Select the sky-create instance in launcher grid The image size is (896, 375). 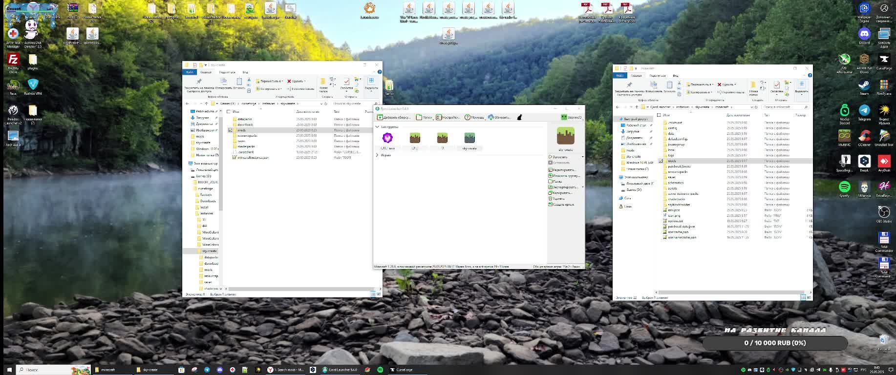469,141
